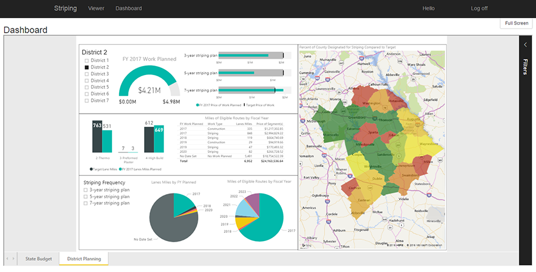Select the 2023 purple pie slice

[254, 201]
